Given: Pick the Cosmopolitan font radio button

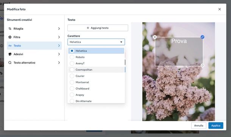Looking at the screenshot, I should 72,70.
